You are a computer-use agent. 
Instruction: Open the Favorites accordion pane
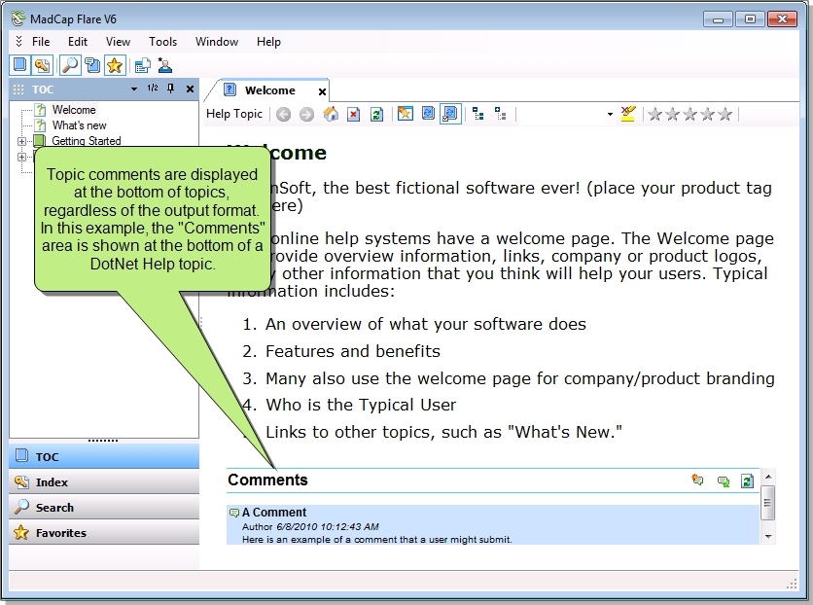coord(60,533)
